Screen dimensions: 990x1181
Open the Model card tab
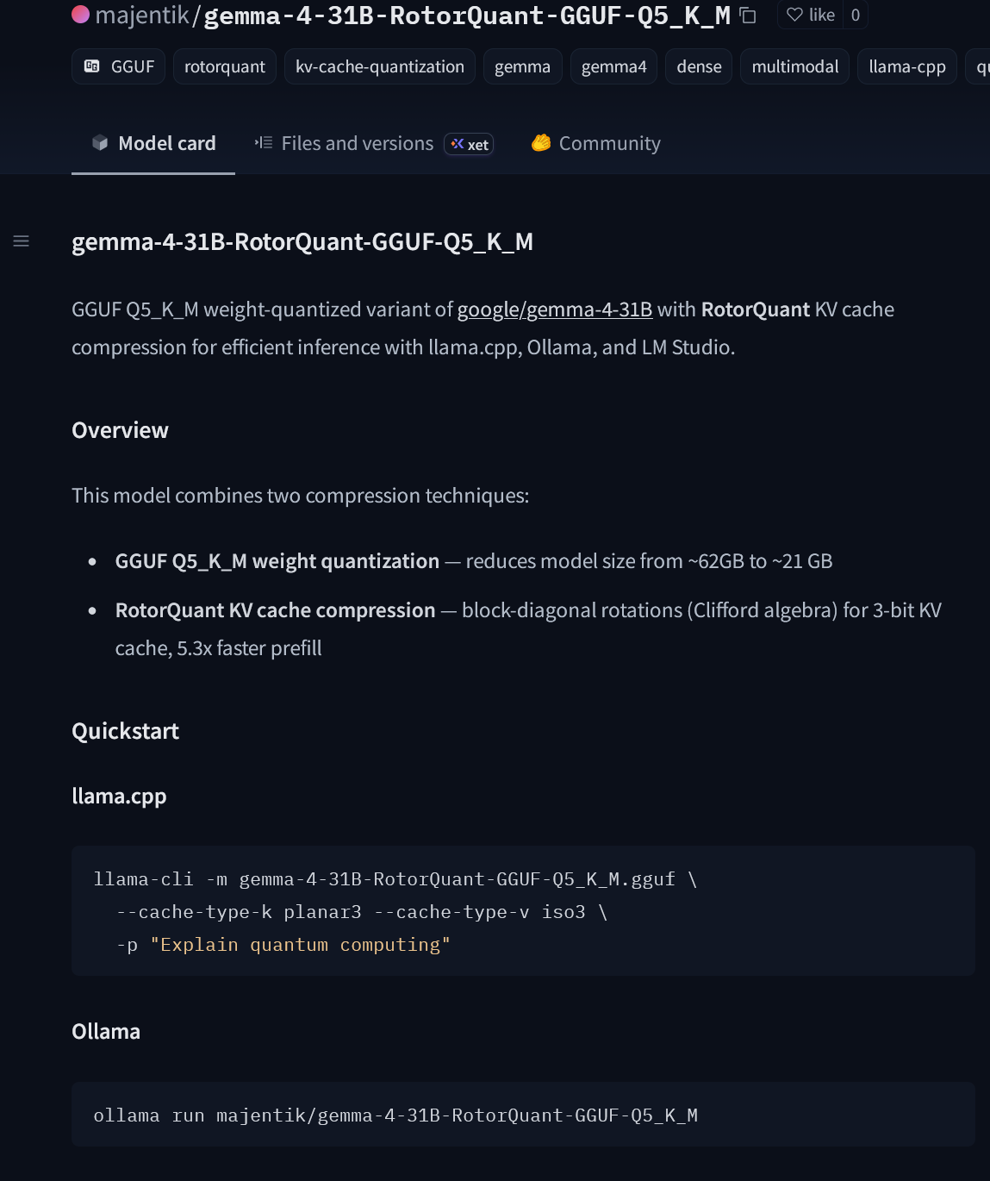[x=153, y=143]
